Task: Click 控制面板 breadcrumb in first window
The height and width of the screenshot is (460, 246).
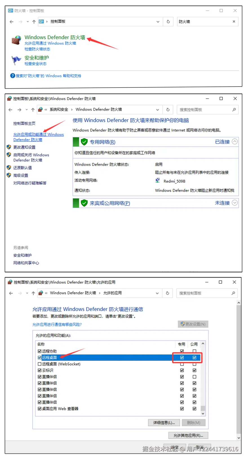Action: coord(58,21)
